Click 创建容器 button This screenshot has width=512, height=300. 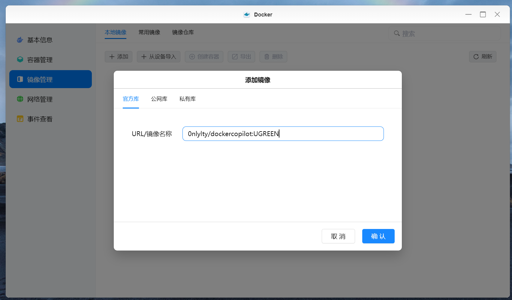(204, 57)
